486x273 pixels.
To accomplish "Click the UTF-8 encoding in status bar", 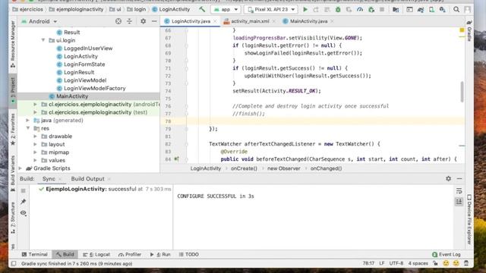I will coord(396,263).
